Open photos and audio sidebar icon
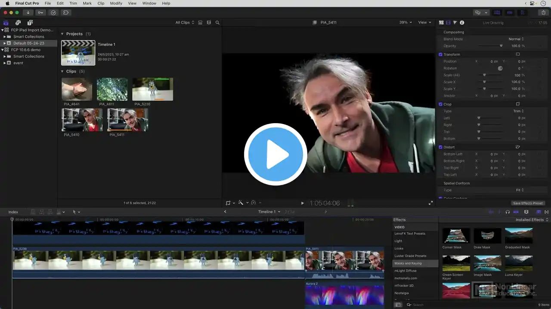 [18, 22]
